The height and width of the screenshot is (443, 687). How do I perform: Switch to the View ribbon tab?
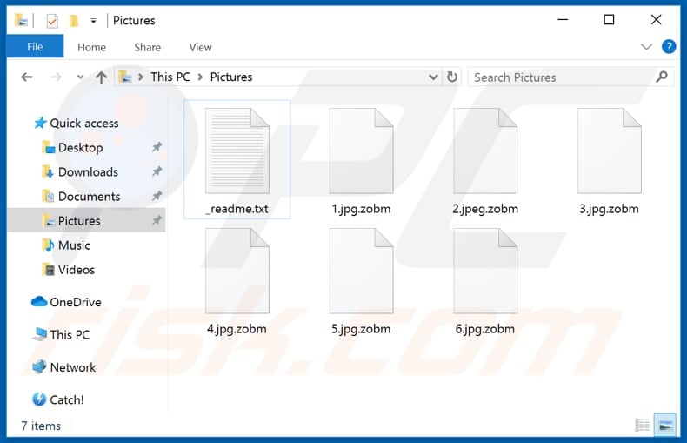[x=200, y=47]
